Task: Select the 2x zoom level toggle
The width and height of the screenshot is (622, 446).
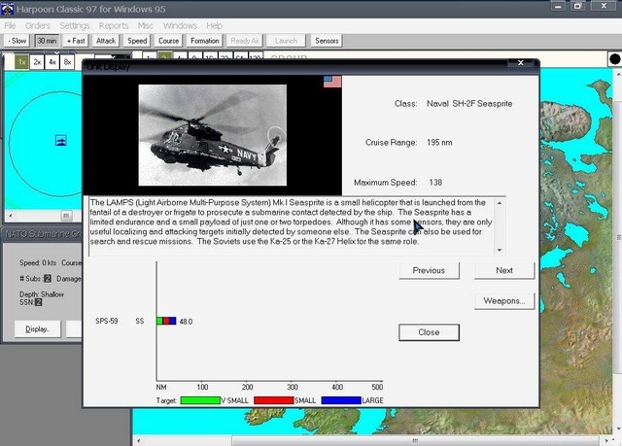Action: tap(37, 61)
